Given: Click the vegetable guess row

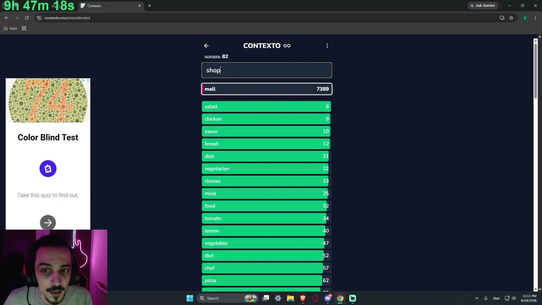Looking at the screenshot, I should 267,243.
